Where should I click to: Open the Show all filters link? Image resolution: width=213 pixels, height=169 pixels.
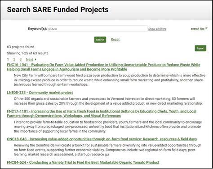tap(157, 29)
